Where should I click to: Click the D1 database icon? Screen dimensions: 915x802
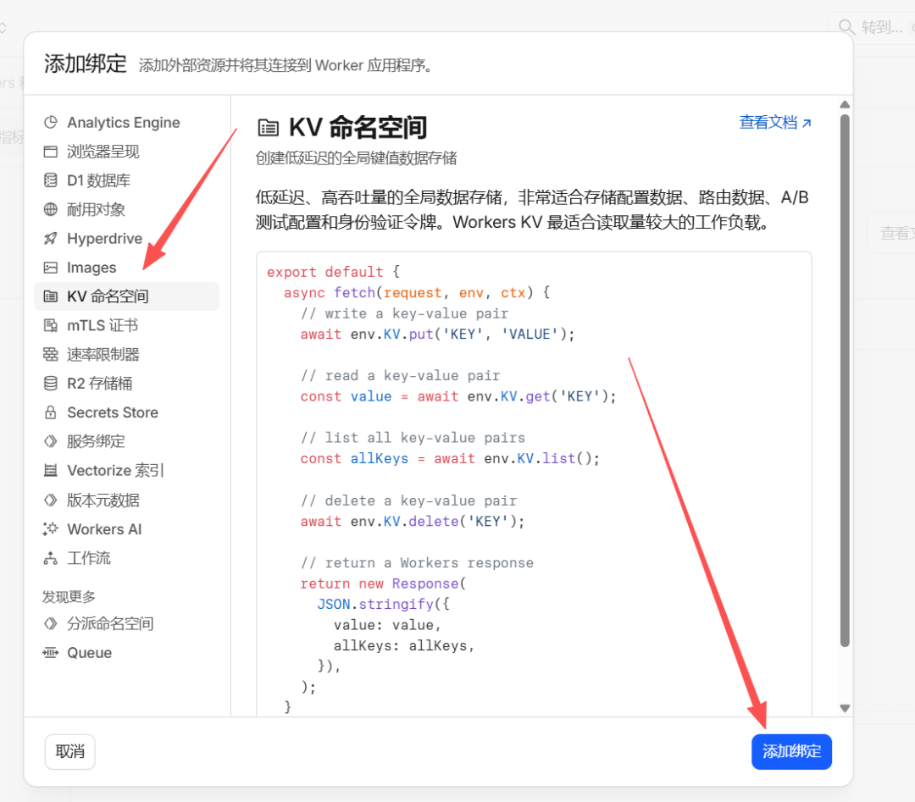pos(51,180)
